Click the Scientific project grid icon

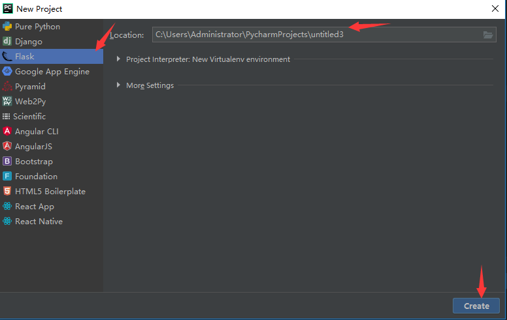6,116
